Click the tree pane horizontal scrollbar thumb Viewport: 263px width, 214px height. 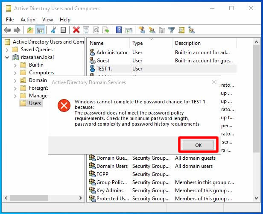[x=29, y=198]
